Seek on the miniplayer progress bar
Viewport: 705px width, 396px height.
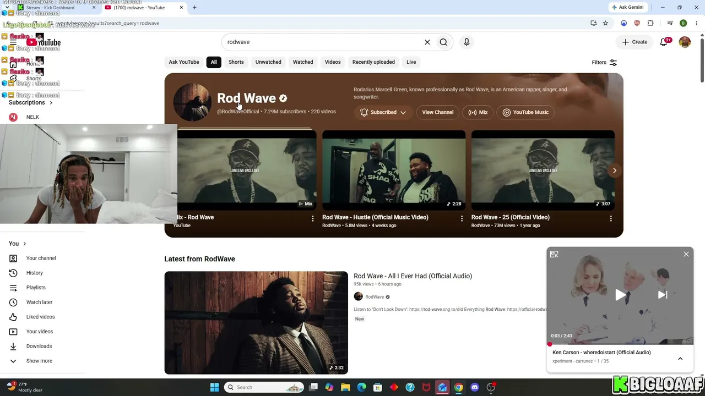[x=620, y=344]
